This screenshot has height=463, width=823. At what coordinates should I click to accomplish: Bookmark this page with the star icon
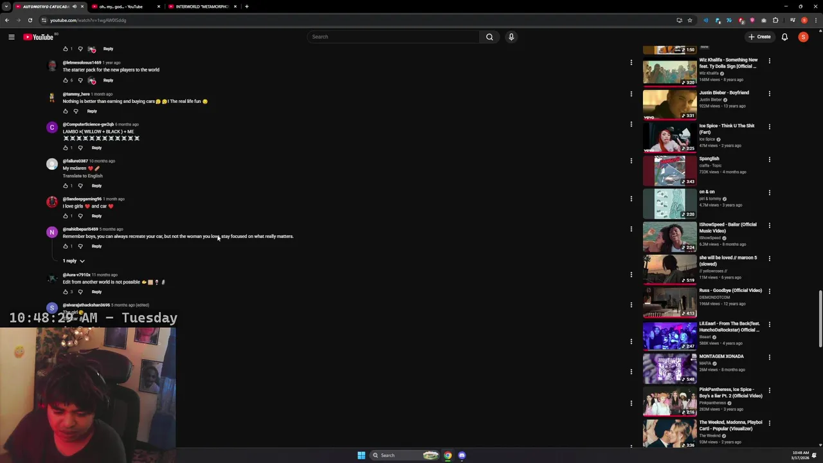pos(690,20)
